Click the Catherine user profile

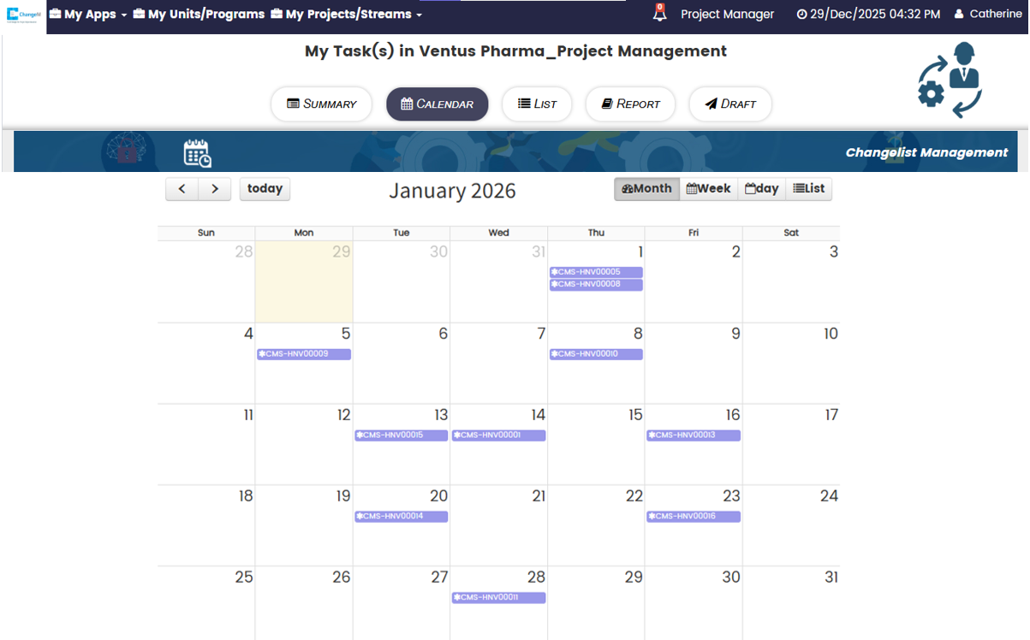[987, 14]
